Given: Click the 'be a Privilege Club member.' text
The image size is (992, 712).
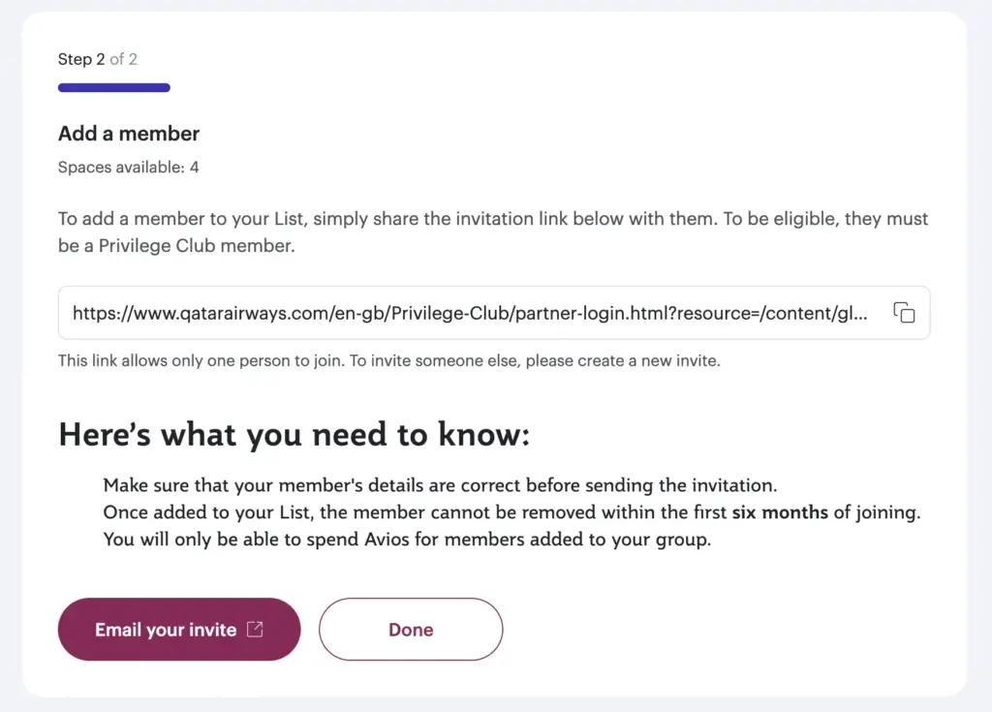Looking at the screenshot, I should [x=176, y=245].
